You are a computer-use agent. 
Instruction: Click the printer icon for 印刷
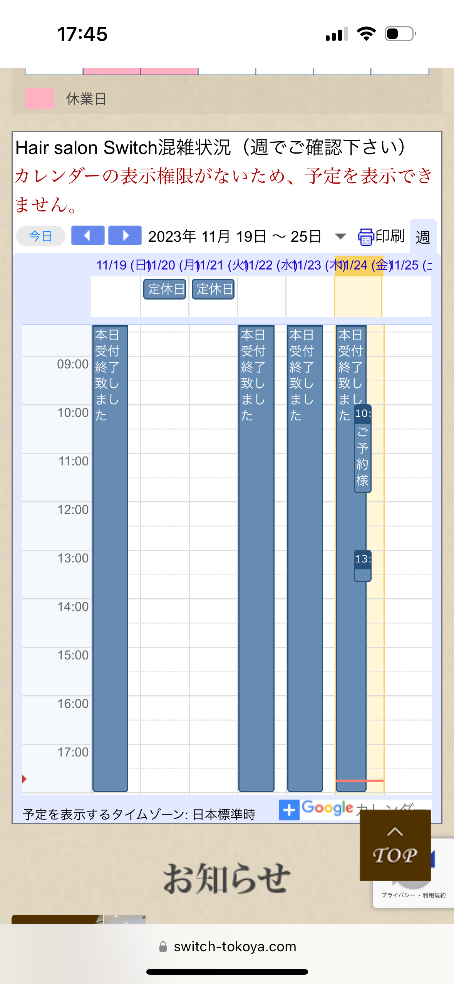(365, 236)
